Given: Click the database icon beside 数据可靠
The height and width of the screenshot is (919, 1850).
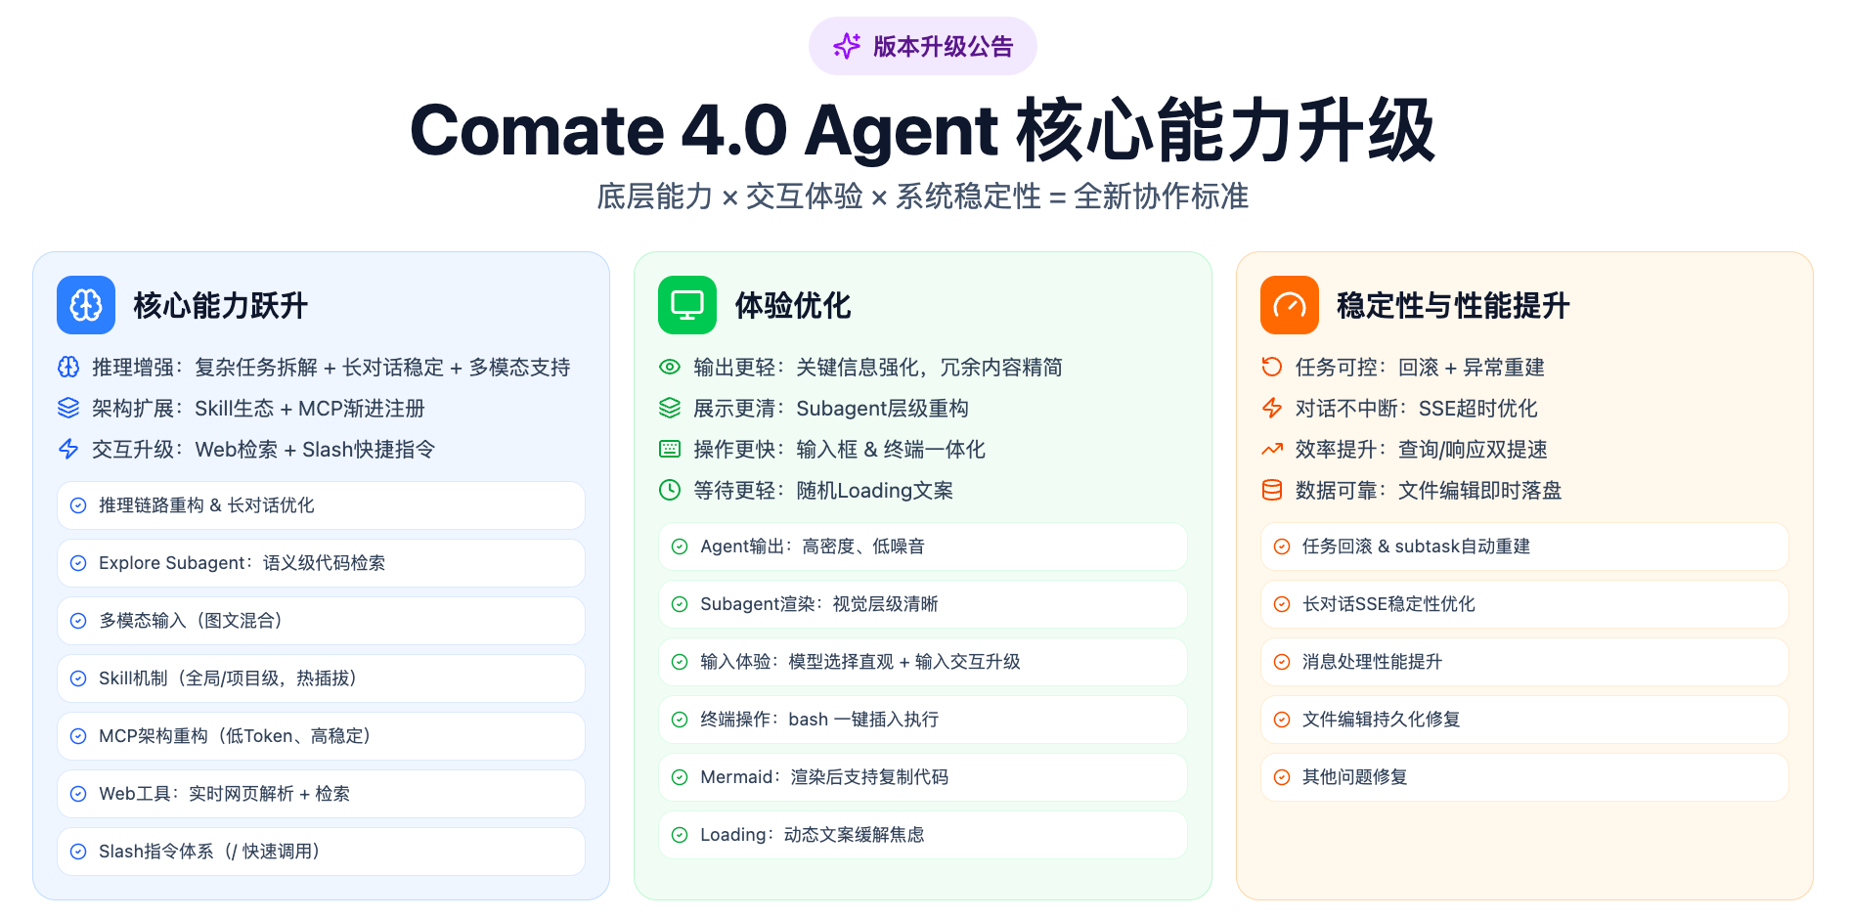Looking at the screenshot, I should pyautogui.click(x=1271, y=490).
